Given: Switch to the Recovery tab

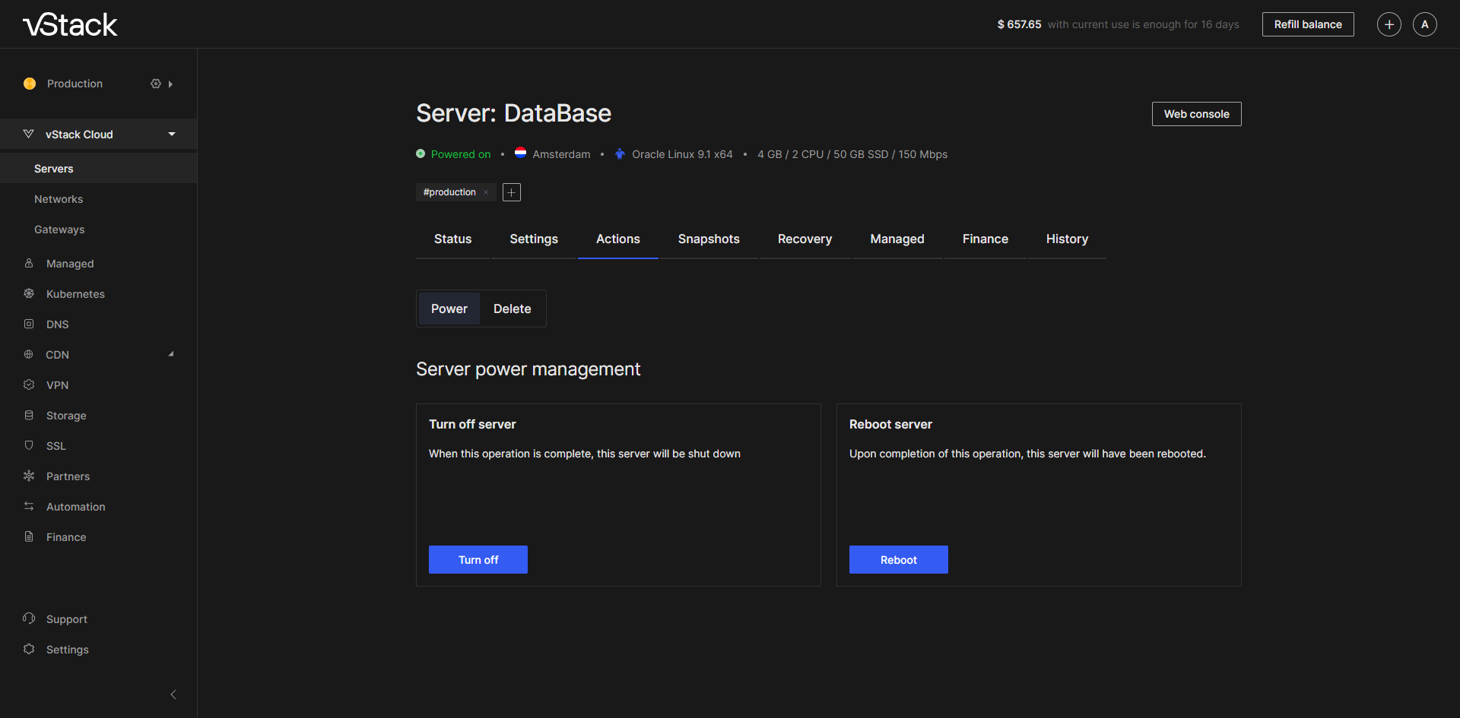Looking at the screenshot, I should click(805, 239).
